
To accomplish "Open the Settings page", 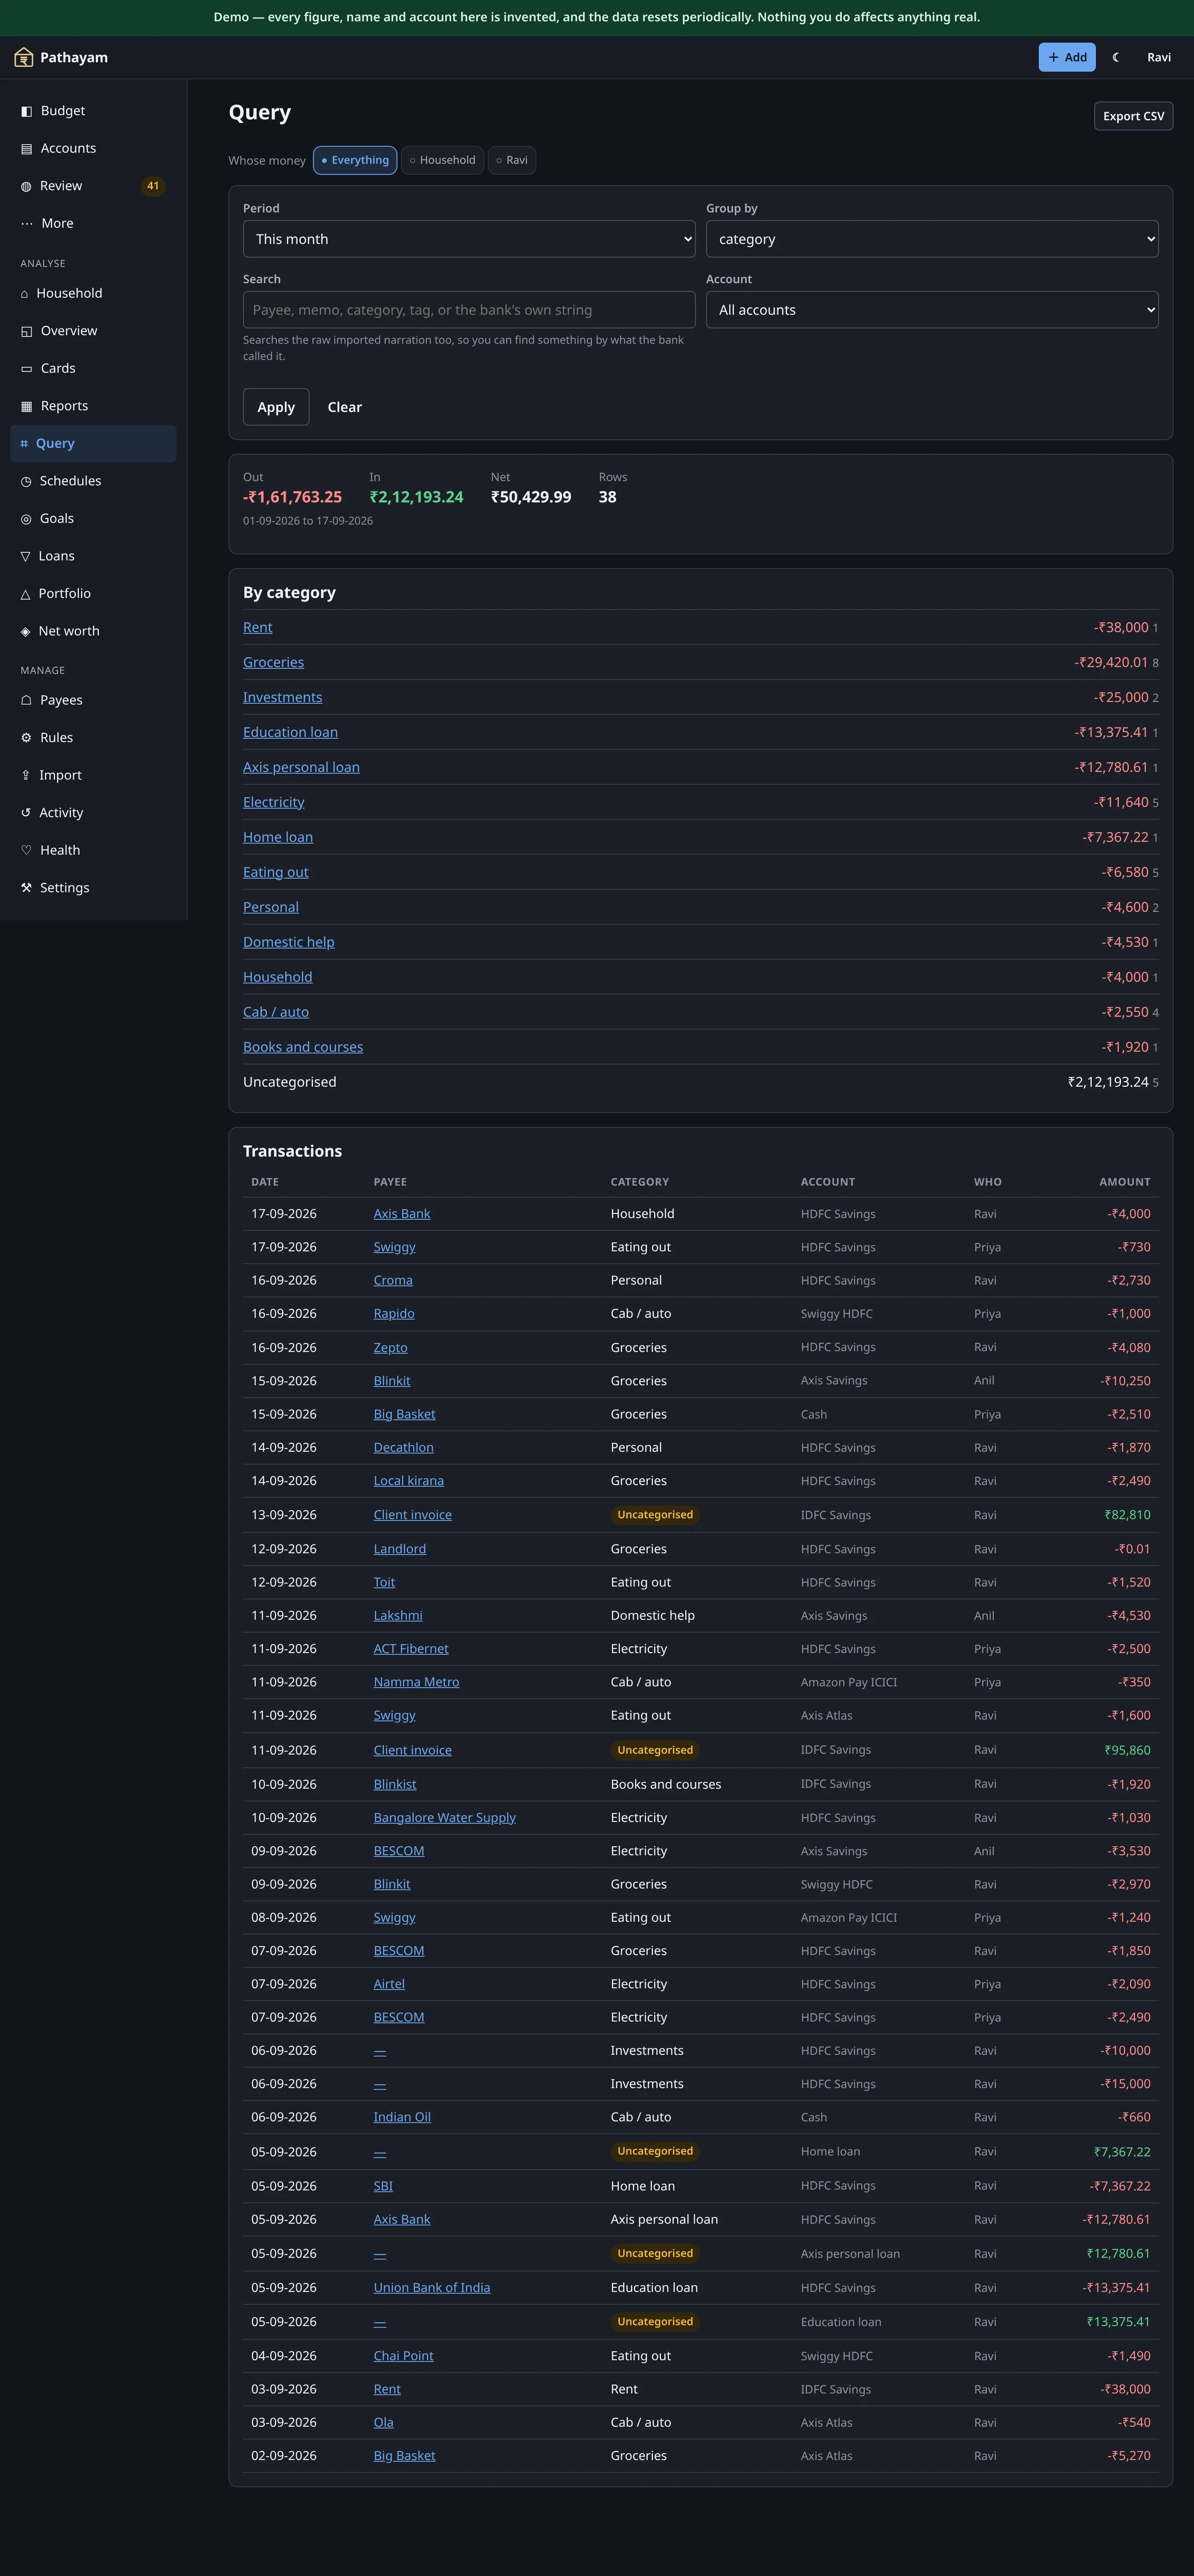I will coord(93,888).
